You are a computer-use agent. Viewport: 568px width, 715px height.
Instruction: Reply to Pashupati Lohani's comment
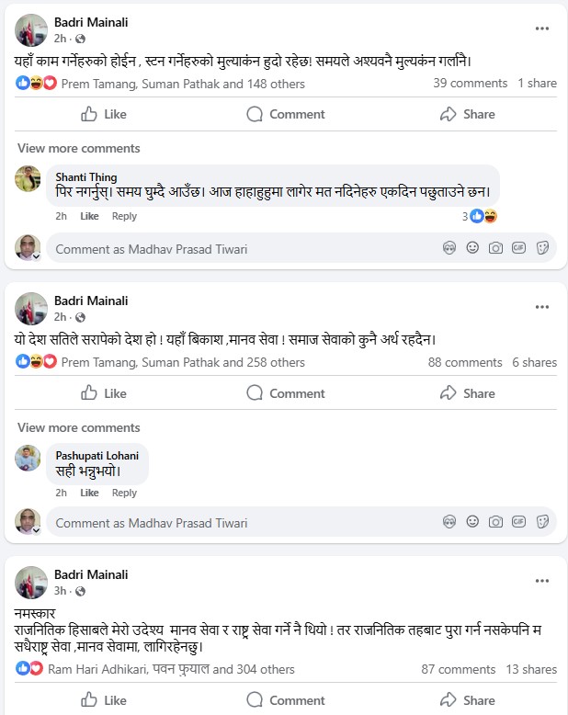point(124,493)
